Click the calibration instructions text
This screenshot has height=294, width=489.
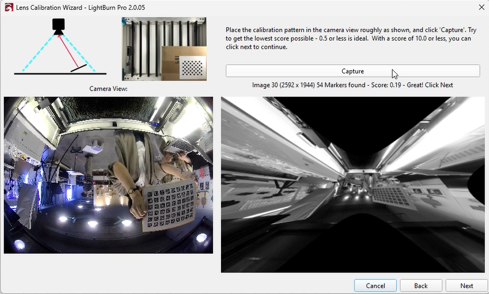click(349, 38)
